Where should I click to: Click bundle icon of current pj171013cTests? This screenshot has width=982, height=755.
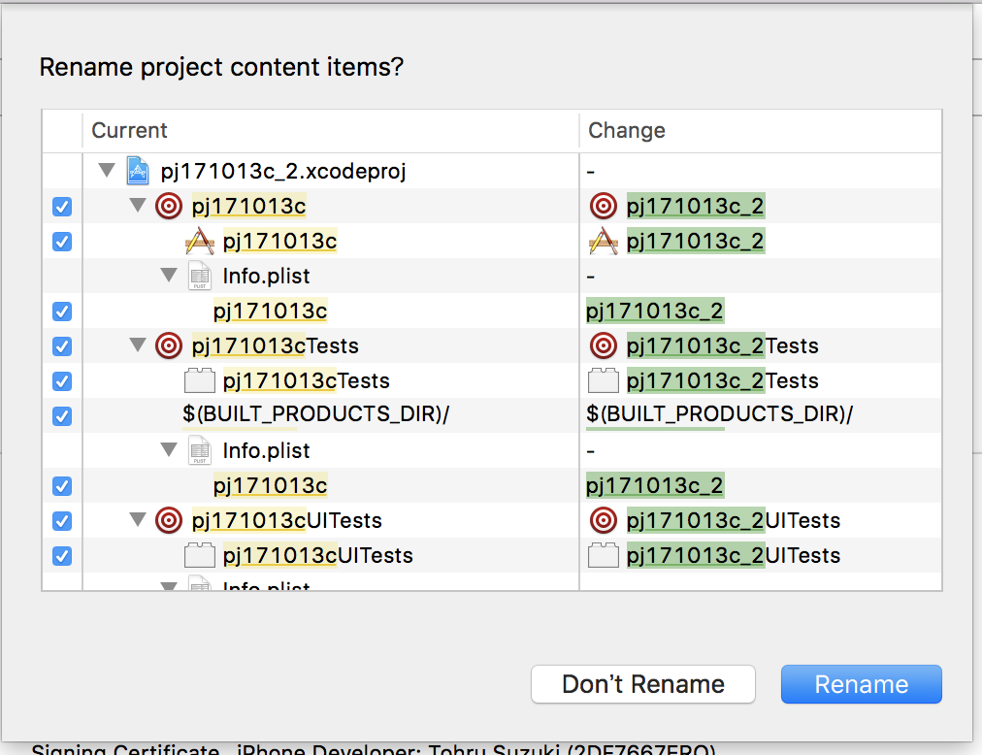click(200, 380)
